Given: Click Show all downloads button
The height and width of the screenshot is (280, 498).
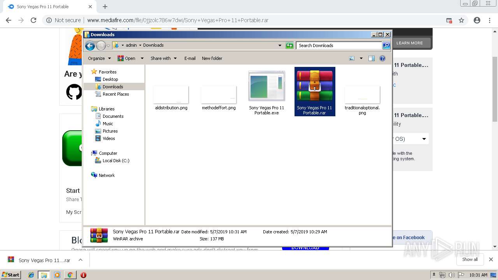Looking at the screenshot, I should point(470,259).
